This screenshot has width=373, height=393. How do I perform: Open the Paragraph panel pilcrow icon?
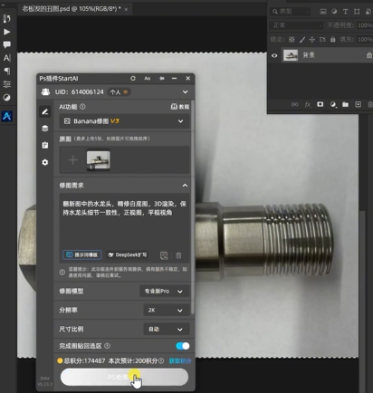[6, 71]
